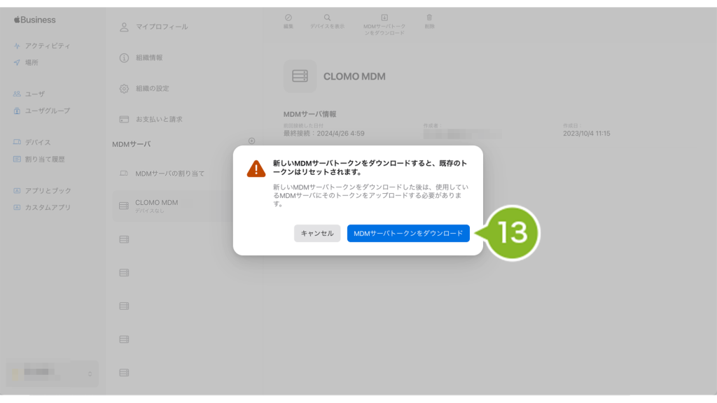Go to 場所 in the sidebar
The height and width of the screenshot is (403, 717).
pos(32,62)
